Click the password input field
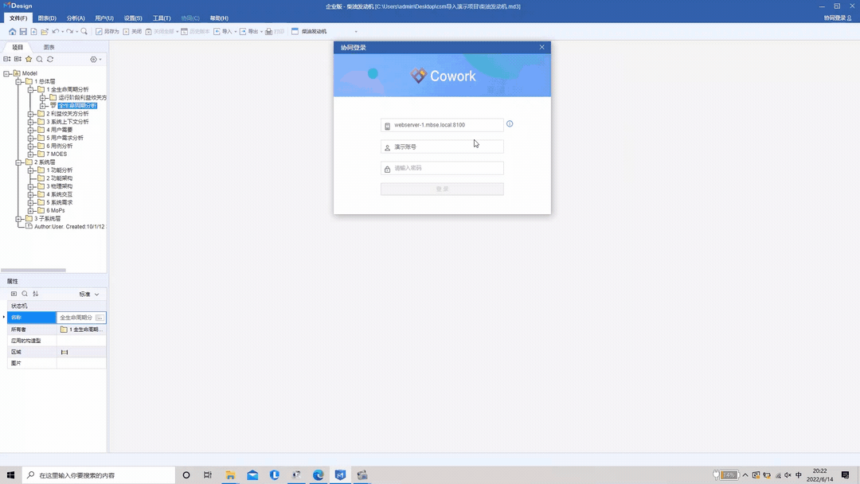 (x=446, y=168)
